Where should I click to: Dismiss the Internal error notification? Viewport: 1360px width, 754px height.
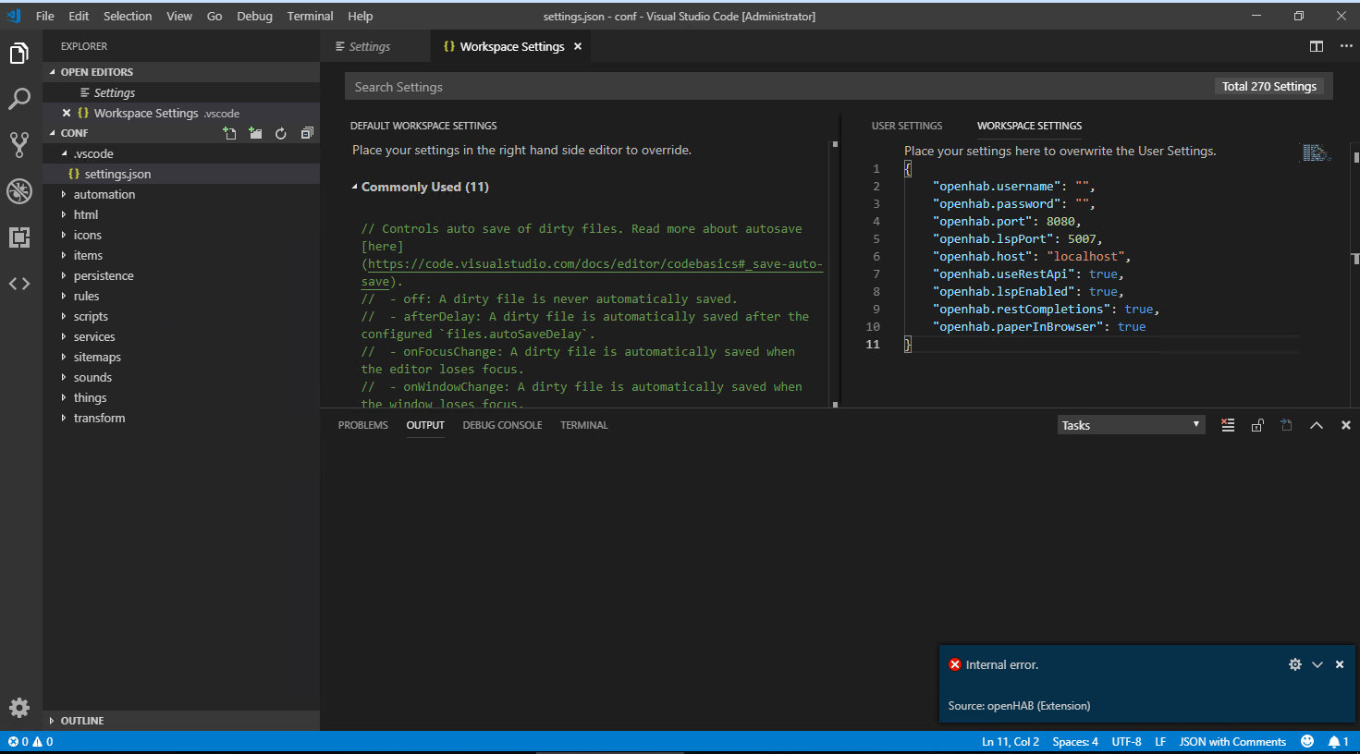[1339, 664]
